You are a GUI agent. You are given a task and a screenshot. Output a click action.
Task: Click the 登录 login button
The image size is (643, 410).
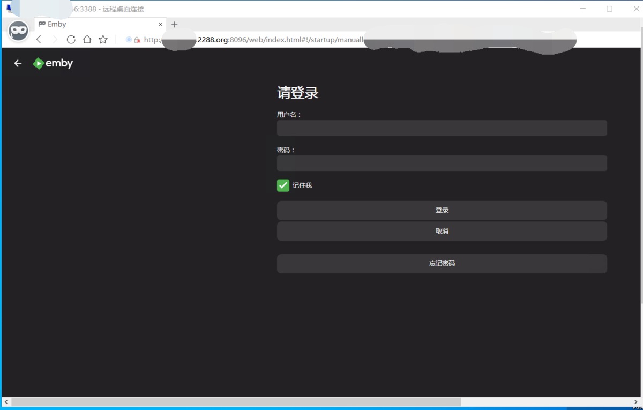[442, 211]
